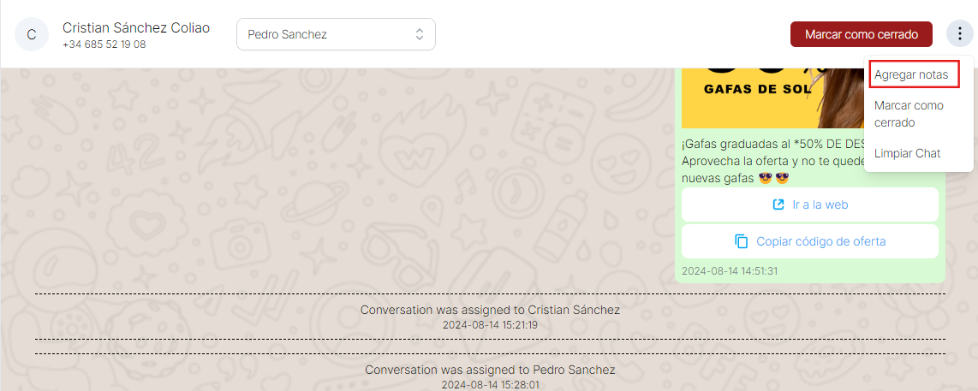Open the three-dot more options menu

tap(958, 34)
